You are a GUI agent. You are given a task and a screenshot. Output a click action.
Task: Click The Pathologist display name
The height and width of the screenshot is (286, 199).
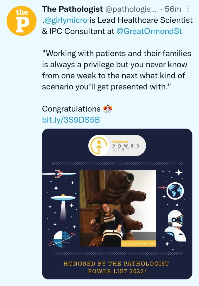72,9
